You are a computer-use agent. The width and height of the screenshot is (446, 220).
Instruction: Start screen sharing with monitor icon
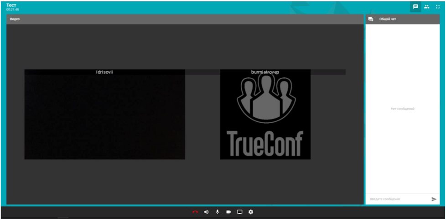[x=239, y=212]
